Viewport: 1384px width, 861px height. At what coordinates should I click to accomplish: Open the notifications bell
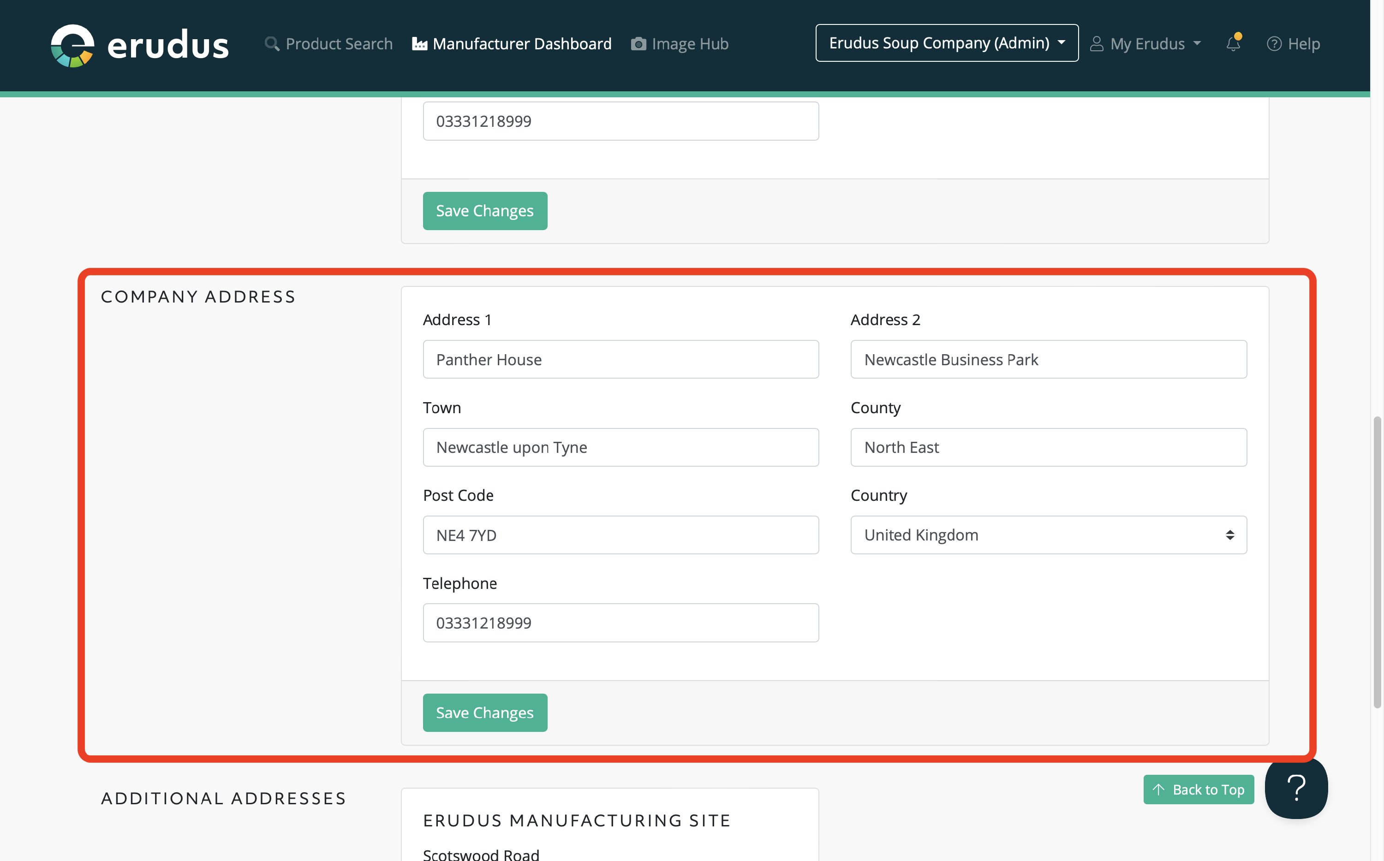[1233, 44]
